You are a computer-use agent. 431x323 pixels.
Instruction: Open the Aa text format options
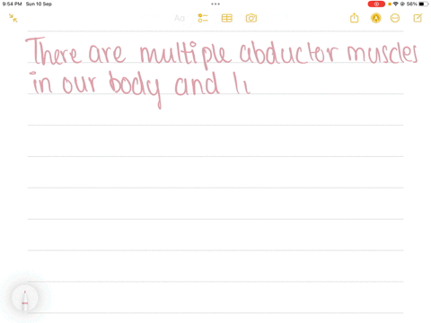click(180, 18)
